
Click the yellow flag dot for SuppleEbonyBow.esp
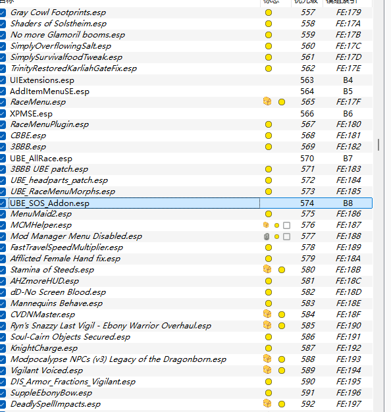[x=269, y=393]
